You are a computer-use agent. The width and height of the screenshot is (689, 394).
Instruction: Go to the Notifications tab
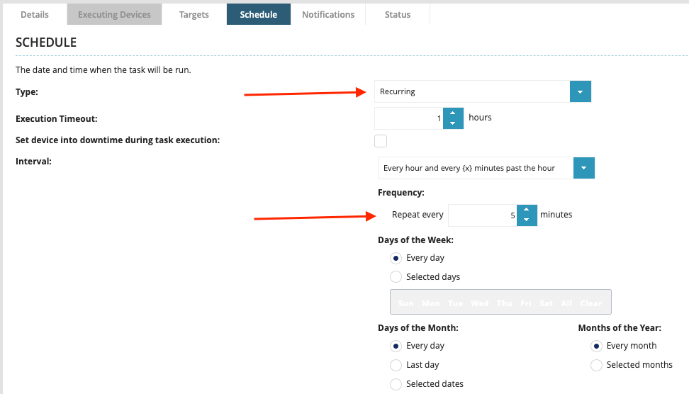pos(328,15)
